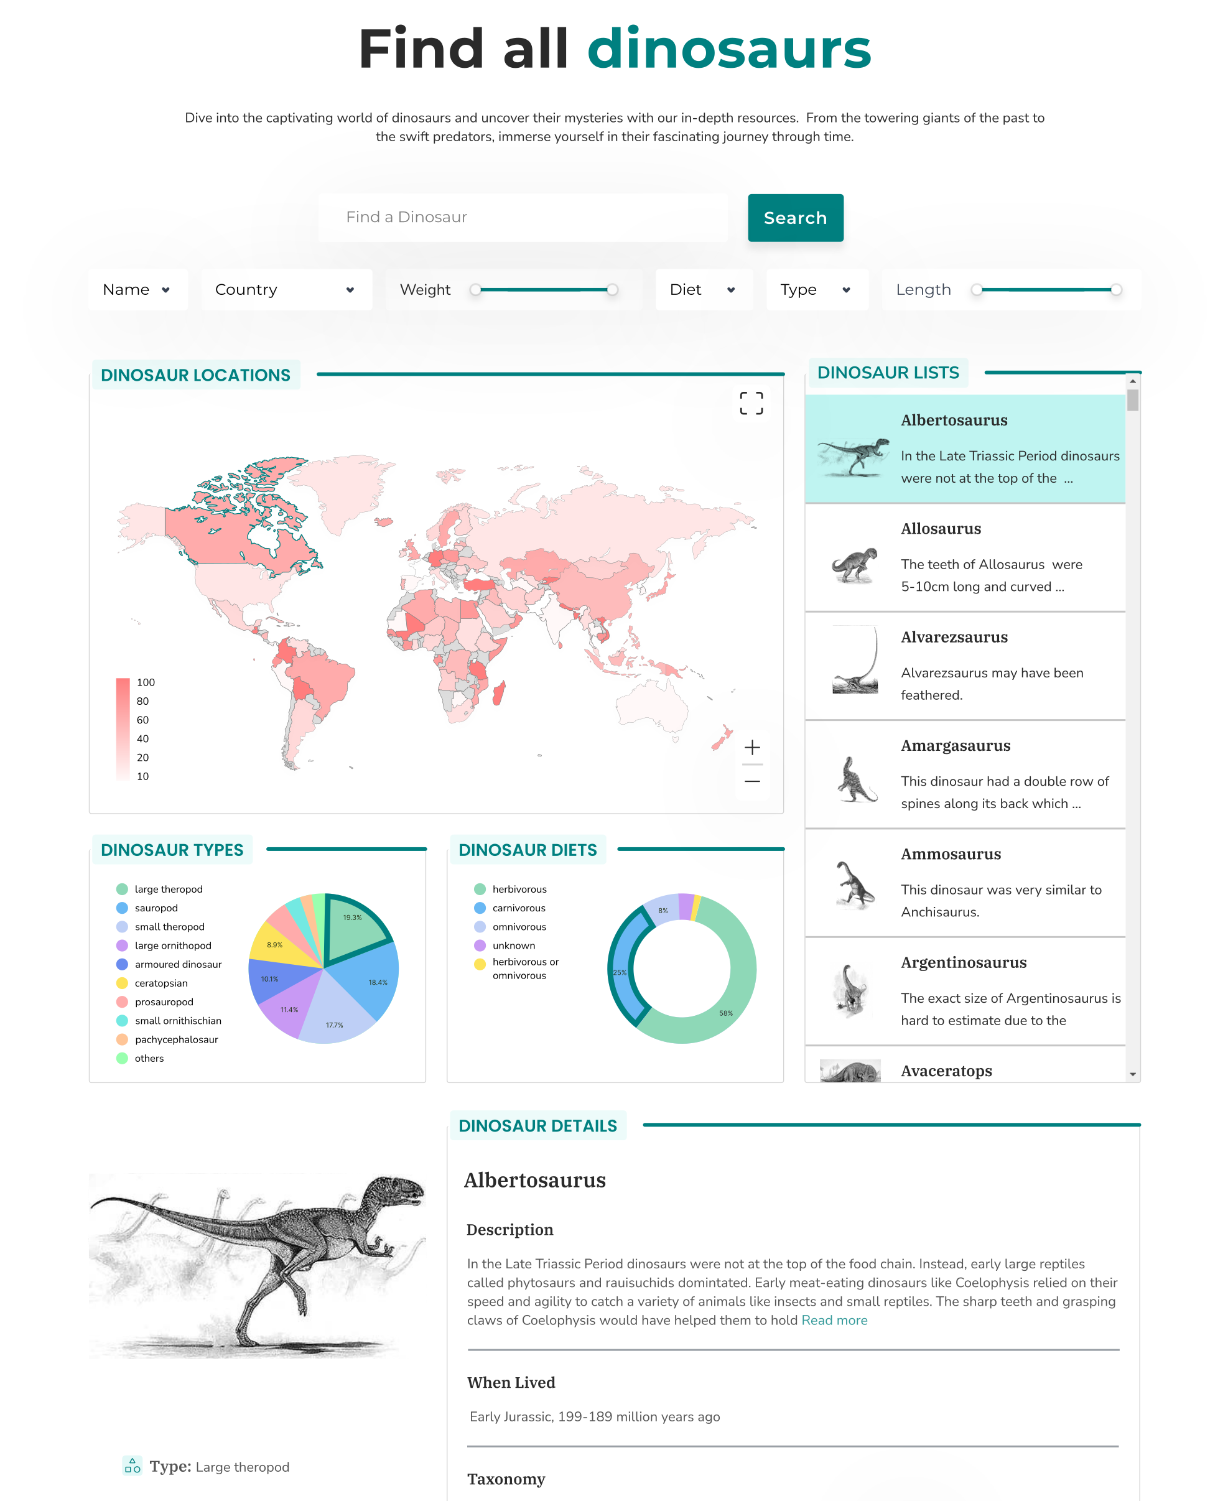Click the Alvarezsaurus list thumbnail image
This screenshot has width=1228, height=1501.
coord(855,659)
